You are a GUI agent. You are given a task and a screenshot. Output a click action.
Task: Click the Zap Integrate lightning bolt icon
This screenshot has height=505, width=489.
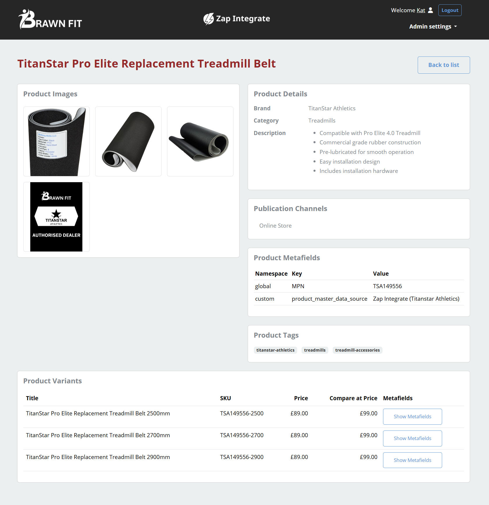click(208, 19)
